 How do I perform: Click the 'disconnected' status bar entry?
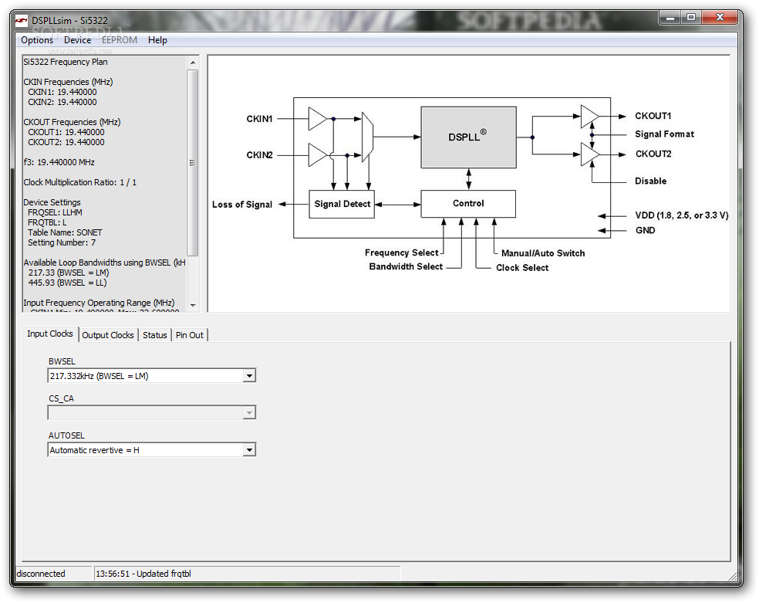click(x=41, y=574)
